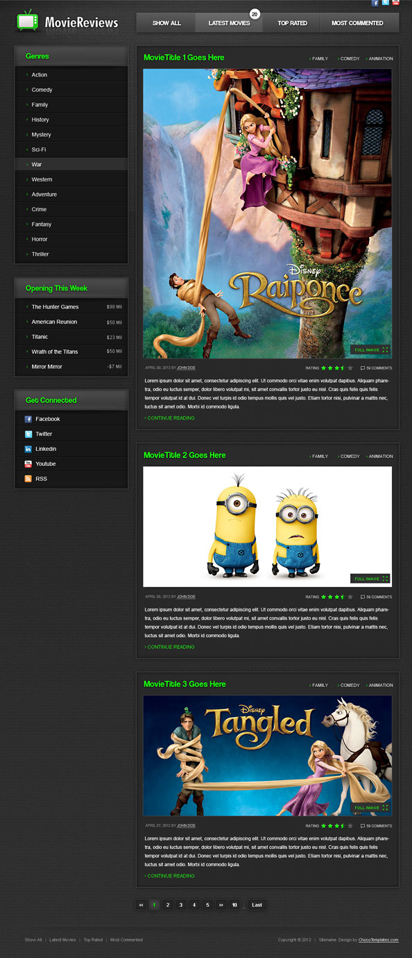
Task: View full image of the Raiponce poster
Action: (371, 350)
